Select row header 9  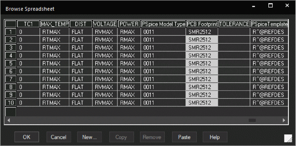[11, 95]
